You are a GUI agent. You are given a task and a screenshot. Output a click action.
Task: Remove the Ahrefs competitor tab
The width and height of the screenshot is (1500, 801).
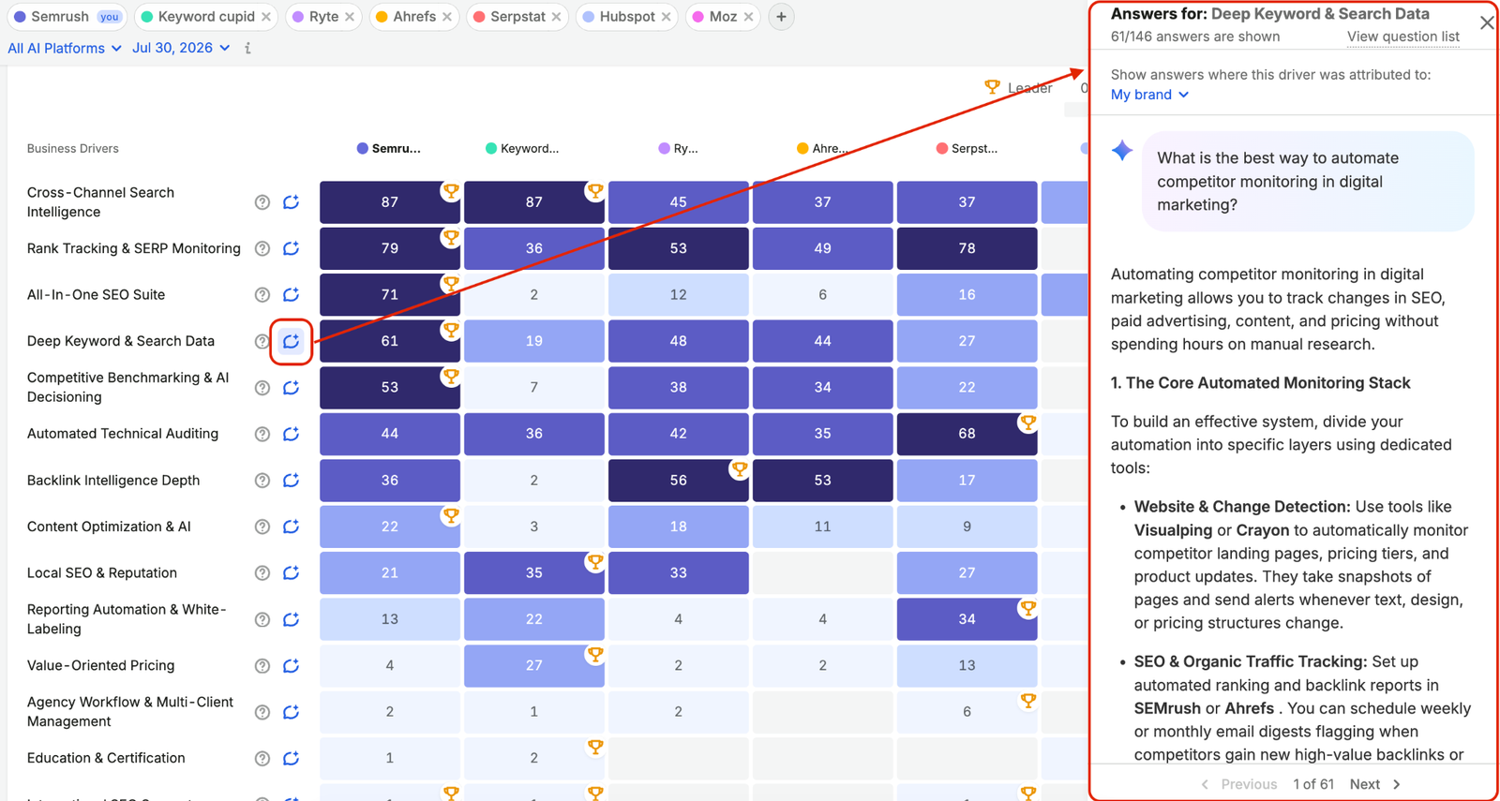coord(447,17)
